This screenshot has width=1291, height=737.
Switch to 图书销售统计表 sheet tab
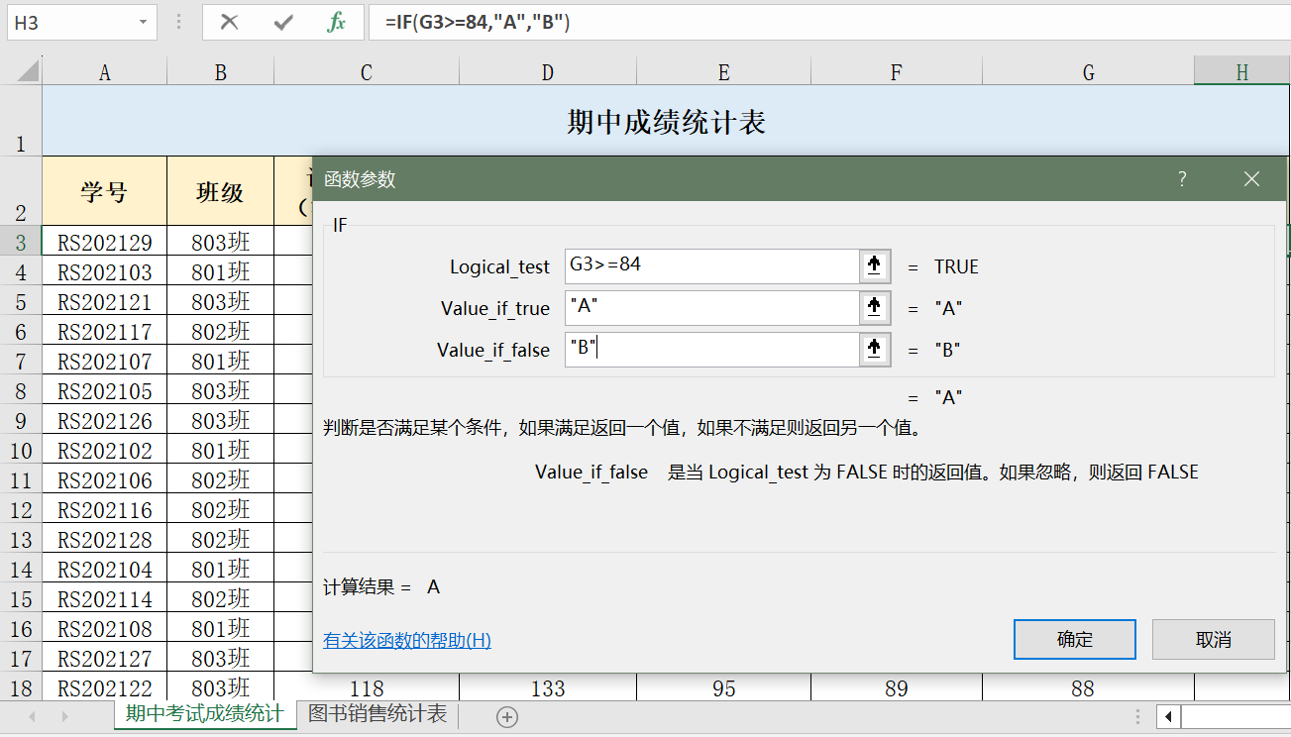(377, 714)
